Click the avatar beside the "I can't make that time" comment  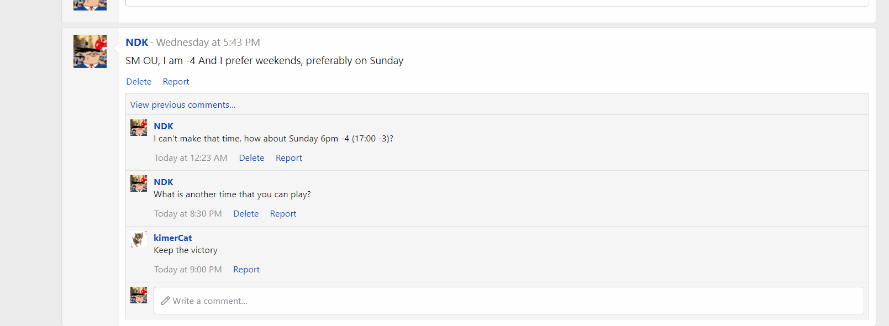click(139, 128)
